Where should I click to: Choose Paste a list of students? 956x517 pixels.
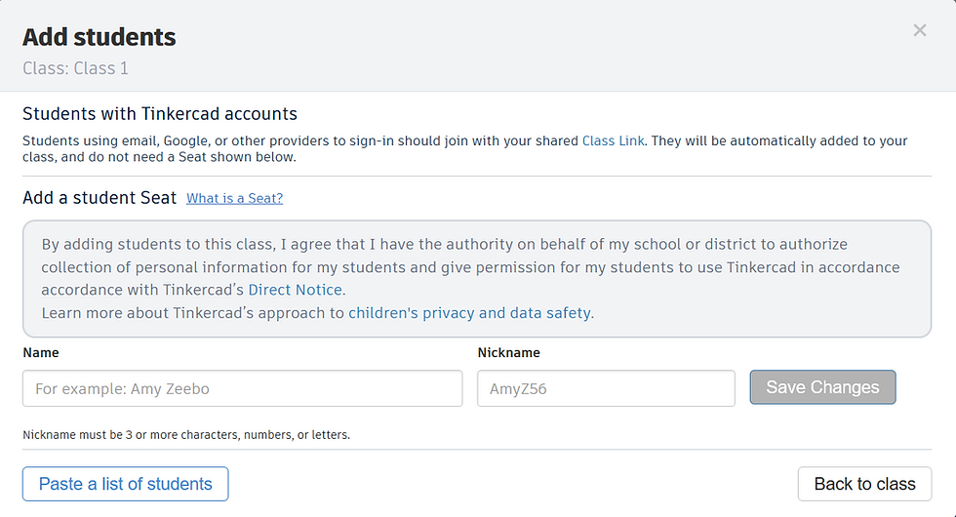126,484
